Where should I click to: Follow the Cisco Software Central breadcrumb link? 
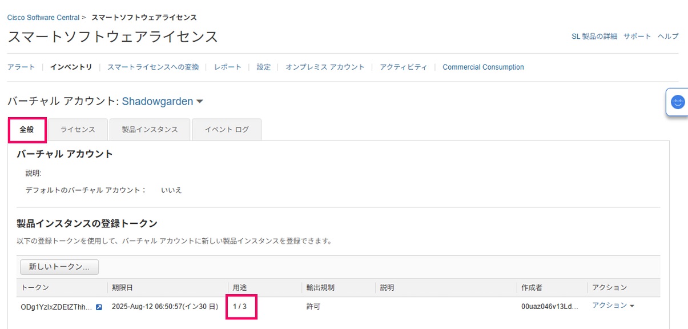tap(43, 18)
